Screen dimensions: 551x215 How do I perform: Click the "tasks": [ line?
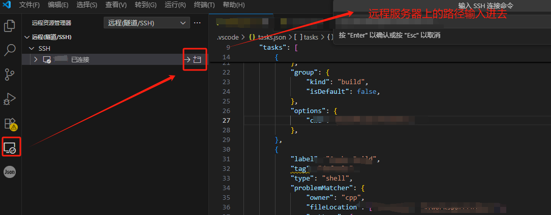click(x=279, y=47)
